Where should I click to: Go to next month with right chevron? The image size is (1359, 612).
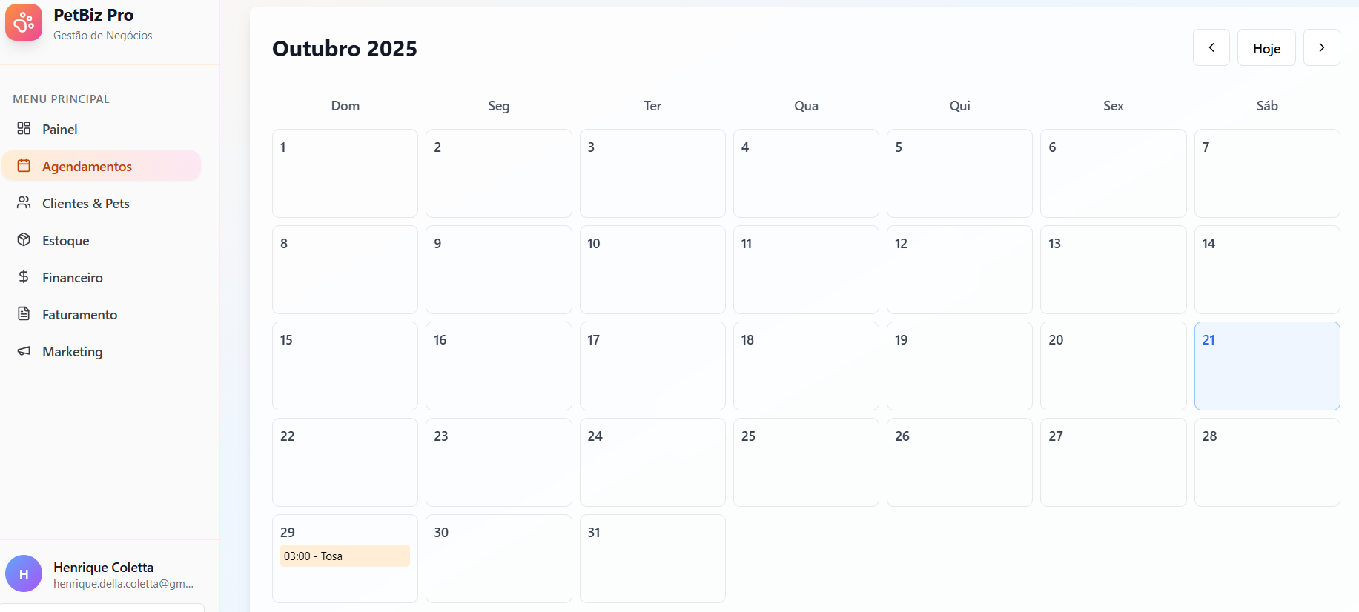[1321, 47]
